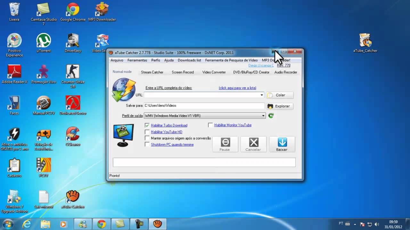Launch PCTV desktop shortcut
Image resolution: width=410 pixels, height=230 pixels.
tap(44, 168)
